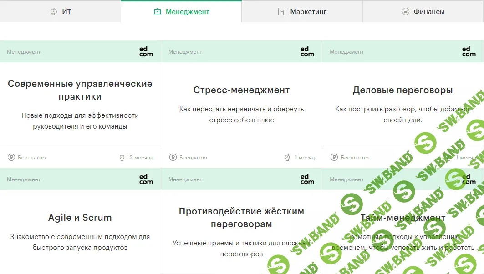Click the ruble icon next to Бесплатно on first card
The height and width of the screenshot is (274, 484).
pos(11,157)
